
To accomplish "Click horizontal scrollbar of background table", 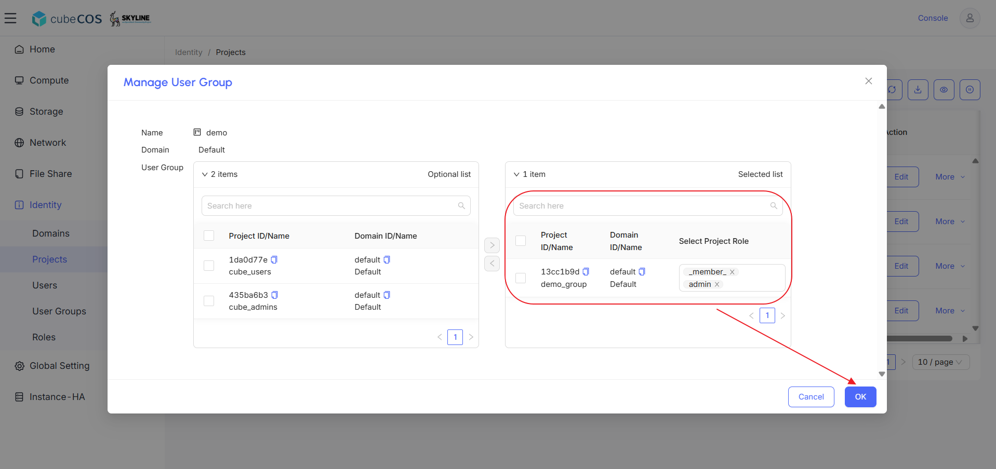I will pos(920,339).
